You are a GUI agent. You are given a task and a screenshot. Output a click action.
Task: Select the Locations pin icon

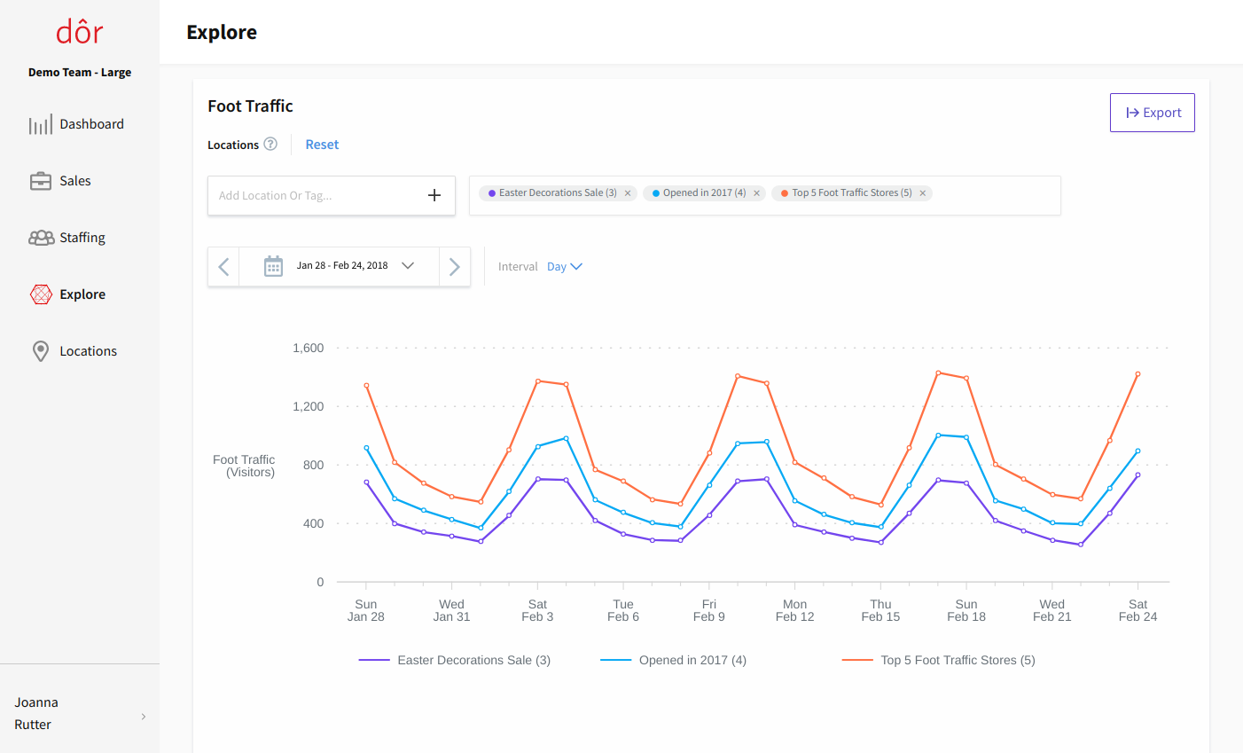(40, 350)
